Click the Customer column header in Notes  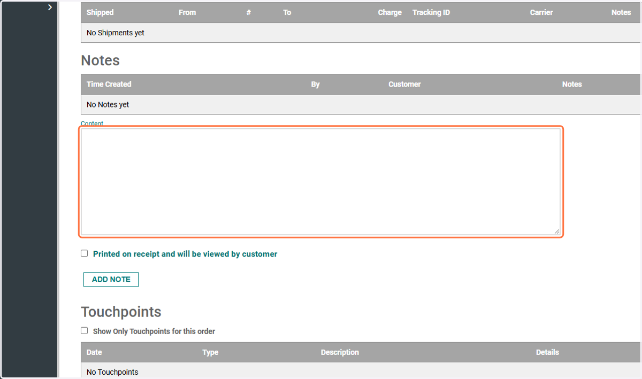click(x=404, y=84)
